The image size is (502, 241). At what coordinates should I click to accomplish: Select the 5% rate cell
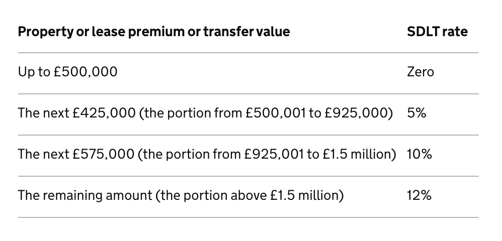pos(416,113)
